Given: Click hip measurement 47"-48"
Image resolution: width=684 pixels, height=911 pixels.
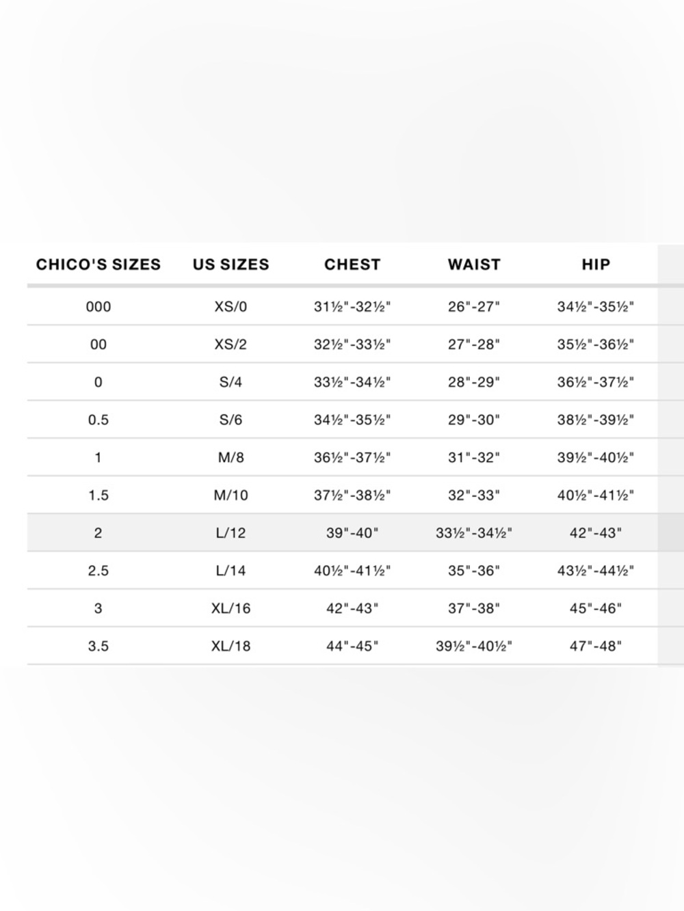Looking at the screenshot, I should (x=596, y=645).
